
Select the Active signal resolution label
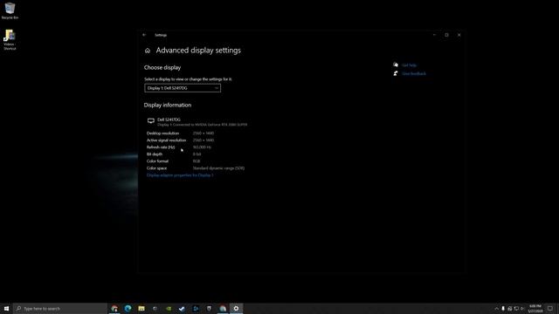tap(166, 140)
